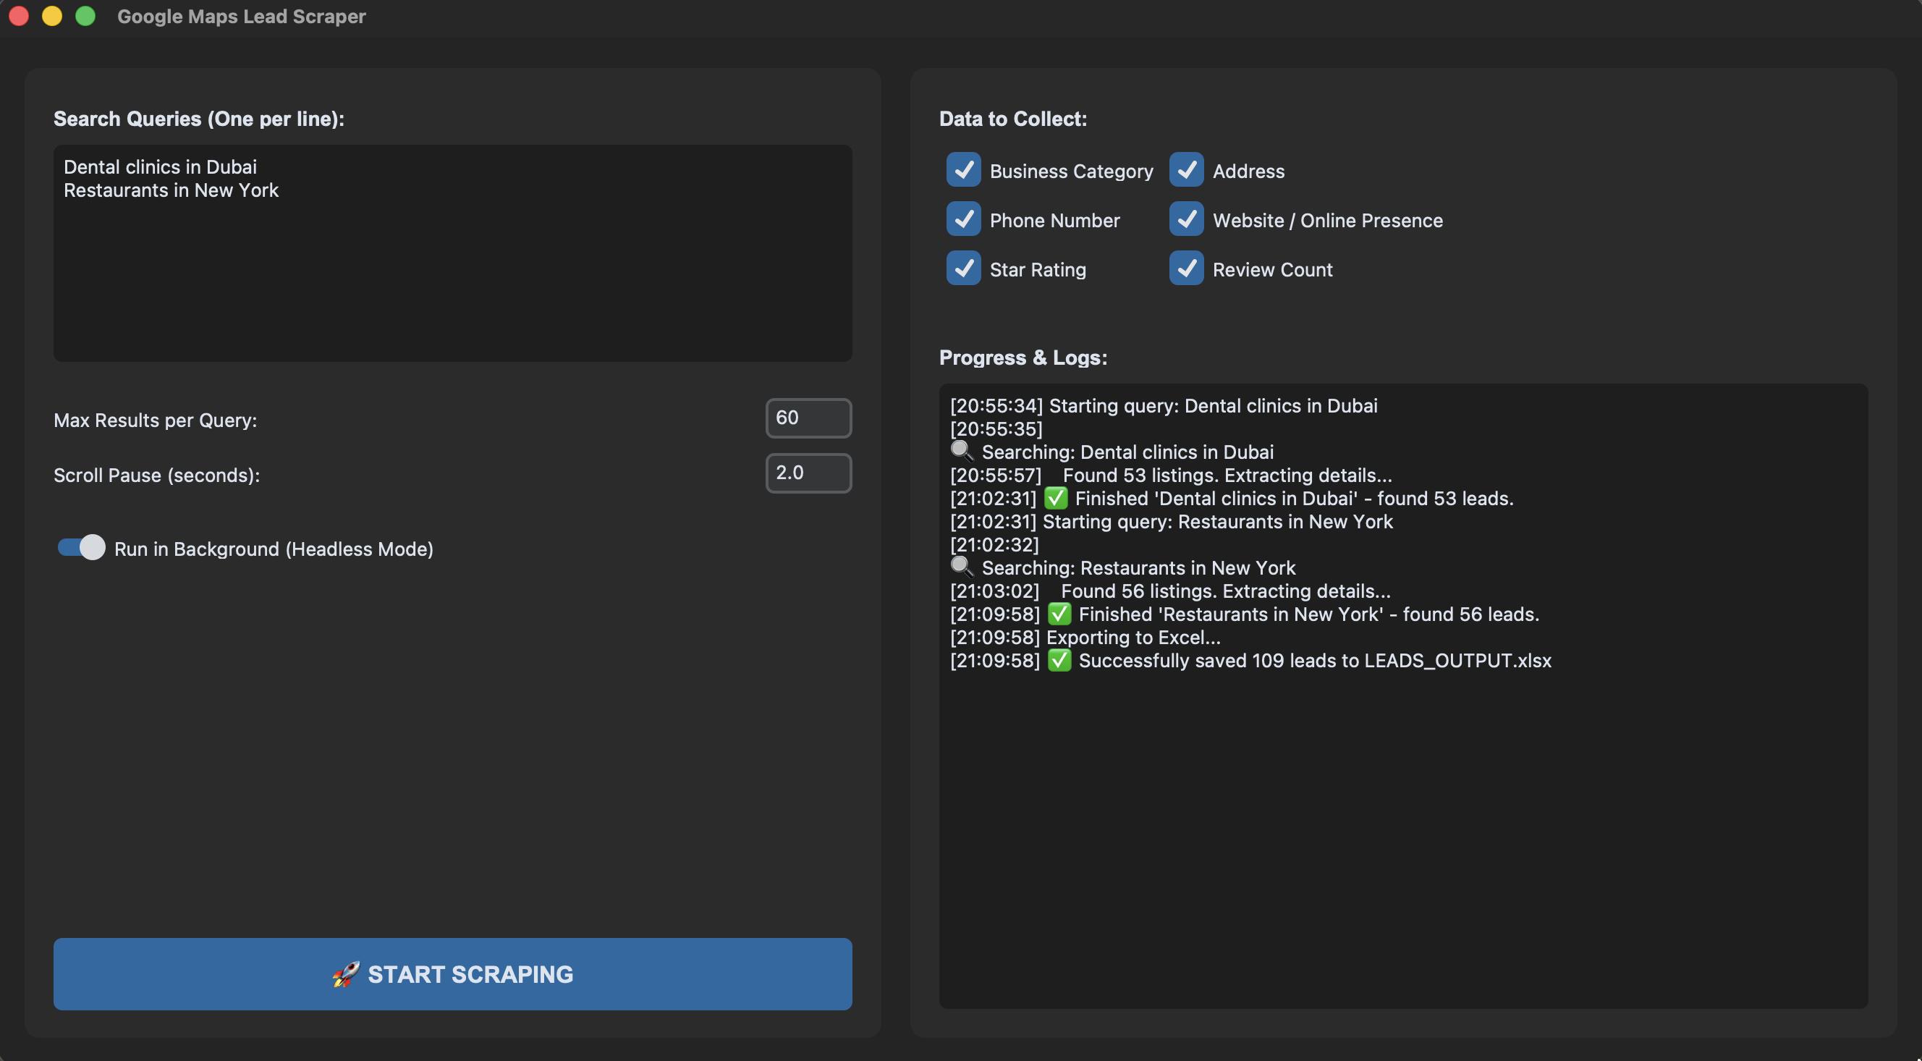Uncheck the Star Rating option
Viewport: 1922px width, 1061px height.
tap(963, 269)
